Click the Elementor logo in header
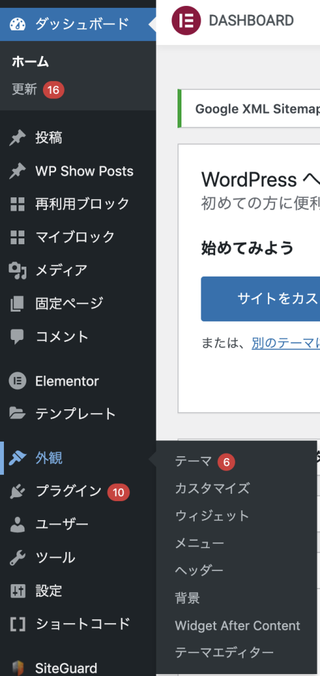The width and height of the screenshot is (320, 676). point(186,20)
